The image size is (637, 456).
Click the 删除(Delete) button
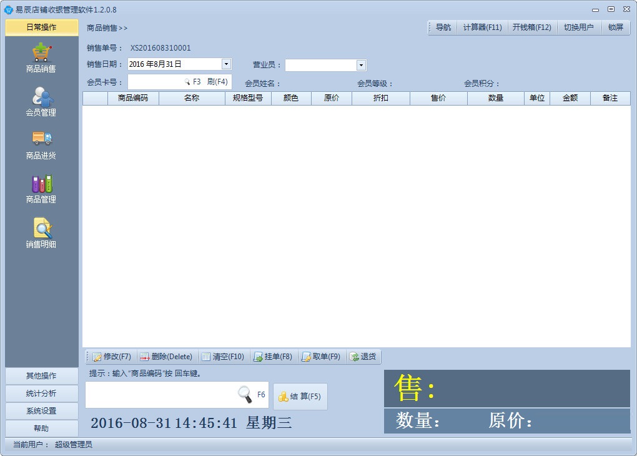click(x=165, y=357)
